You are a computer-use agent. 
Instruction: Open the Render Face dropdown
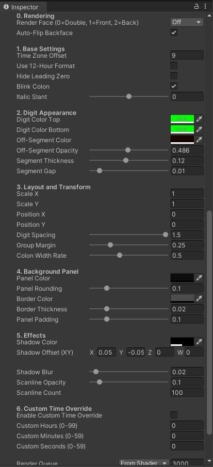point(187,22)
